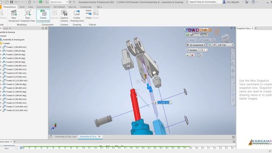This screenshot has height=153, width=272.
Task: Click the help question mark icon
Action: tap(253, 2)
